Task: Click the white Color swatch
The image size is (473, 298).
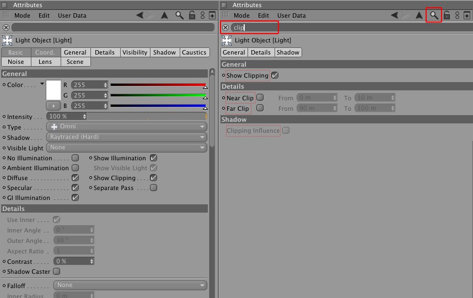Action: (53, 89)
